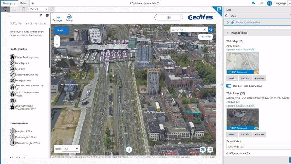The height and width of the screenshot is (164, 291).
Task: Select the desktop device preview mode
Action: point(6,9)
